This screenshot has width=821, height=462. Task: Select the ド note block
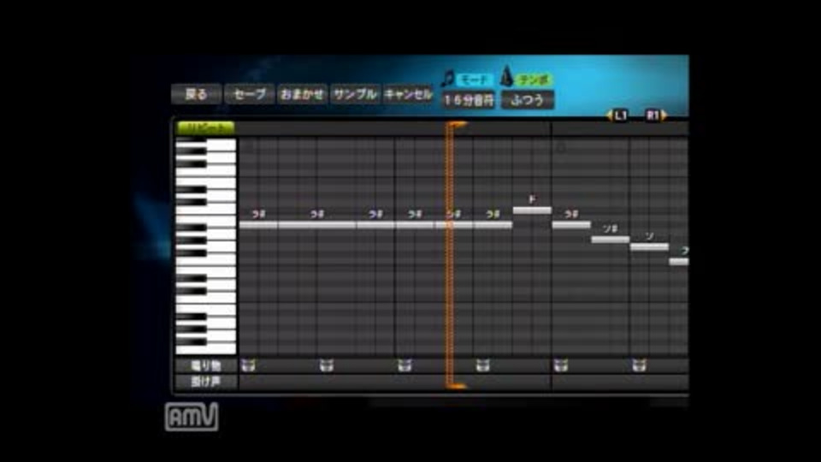(532, 210)
